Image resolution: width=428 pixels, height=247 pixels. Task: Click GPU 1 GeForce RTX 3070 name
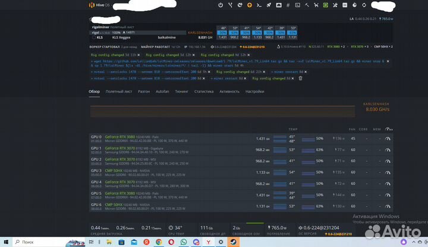pos(120,148)
